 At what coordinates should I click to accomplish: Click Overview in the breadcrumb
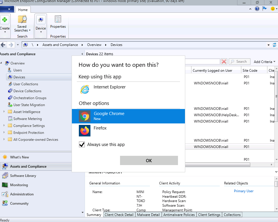(x=94, y=45)
